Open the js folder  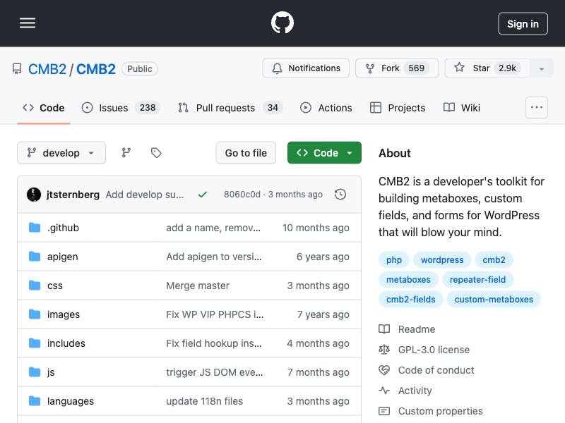point(51,372)
